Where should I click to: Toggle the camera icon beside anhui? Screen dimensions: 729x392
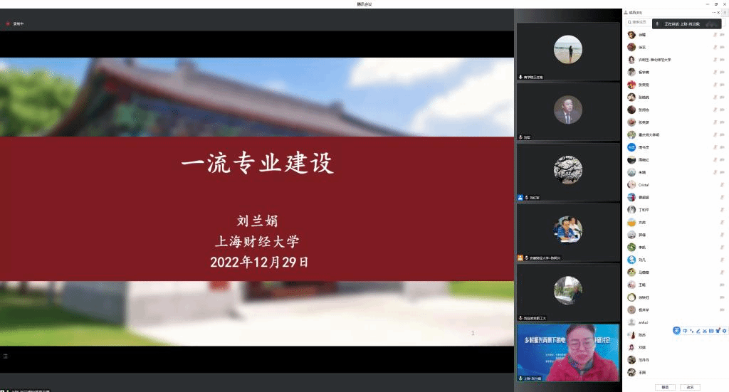723,322
